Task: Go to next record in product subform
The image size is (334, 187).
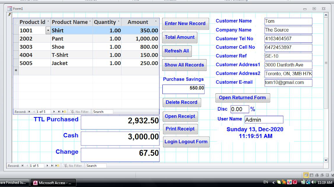Action: coord(54,112)
